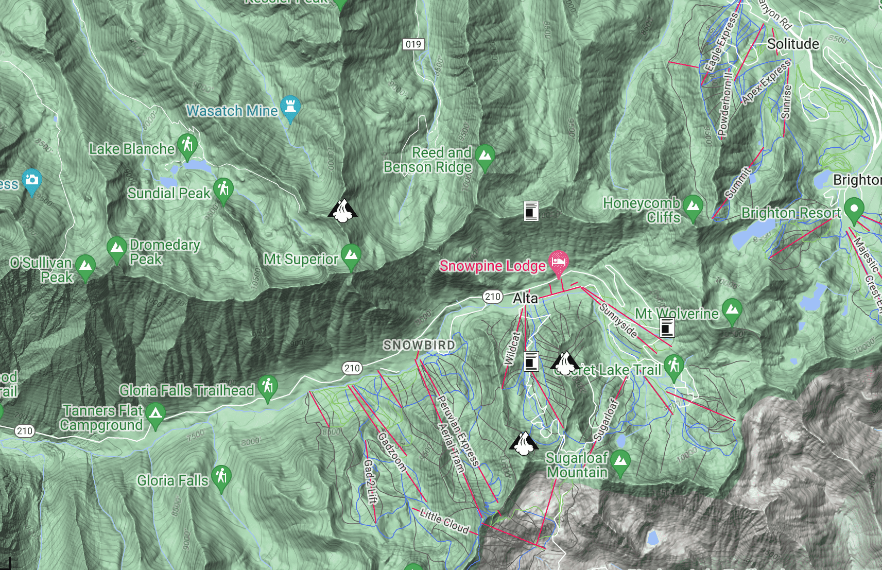
Task: Click the SNOWBIRD label
Action: [419, 345]
